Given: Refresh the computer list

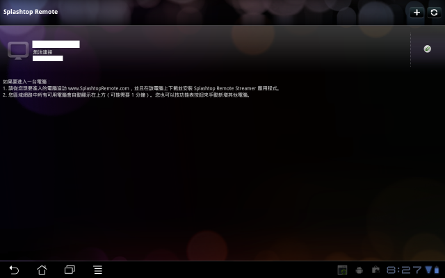Looking at the screenshot, I should point(434,13).
